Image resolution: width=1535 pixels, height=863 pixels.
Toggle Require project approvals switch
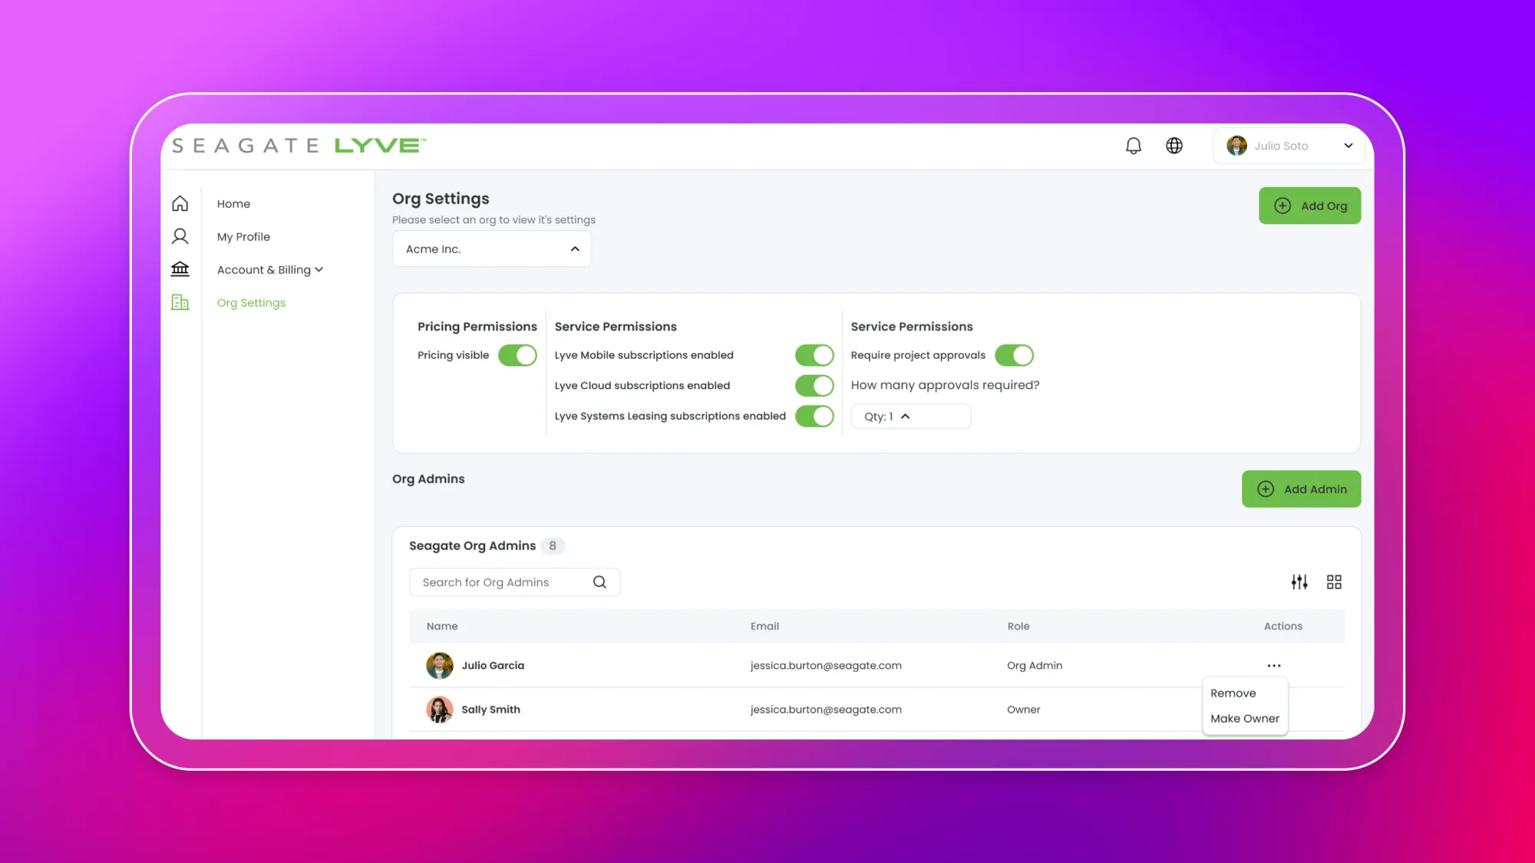(x=1013, y=355)
